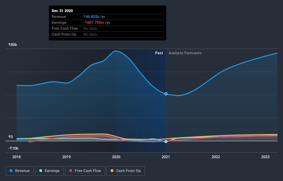
Task: Click the Past label on chart
Action: pos(159,53)
